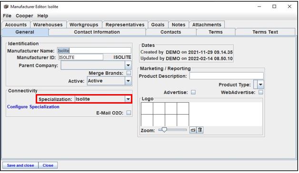
Task: Maximize the Manufacturer Editor window
Action: [x=274, y=7]
